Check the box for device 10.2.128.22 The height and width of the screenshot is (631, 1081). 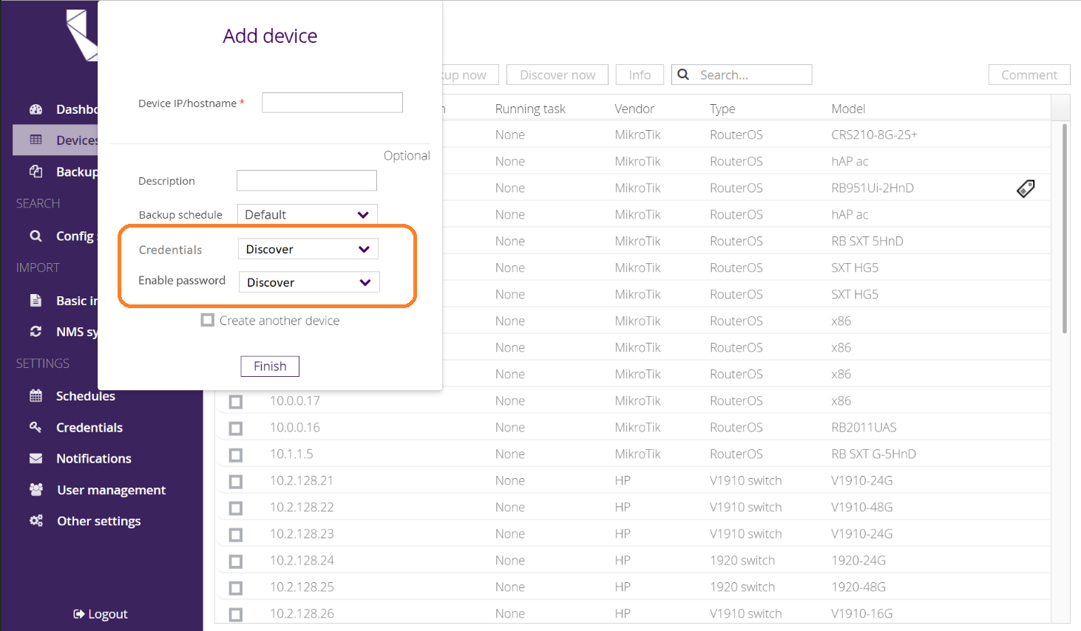pyautogui.click(x=236, y=508)
